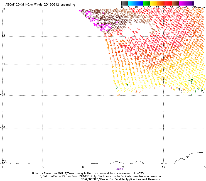Click the brown 35-40 knots legend color
Screen dimensions: 206x181
[175, 3]
